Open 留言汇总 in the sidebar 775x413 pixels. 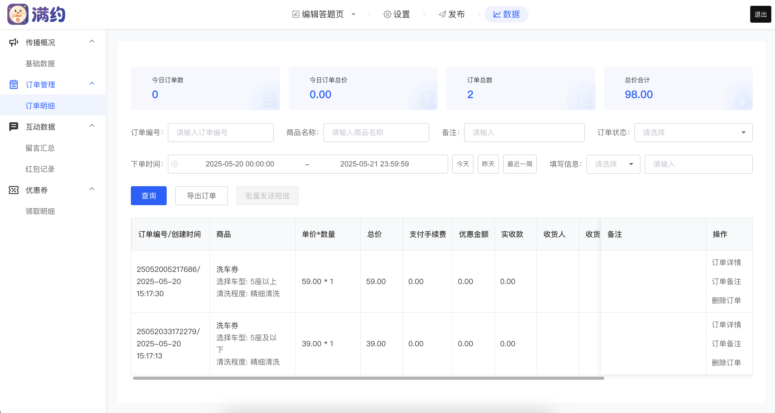(40, 148)
